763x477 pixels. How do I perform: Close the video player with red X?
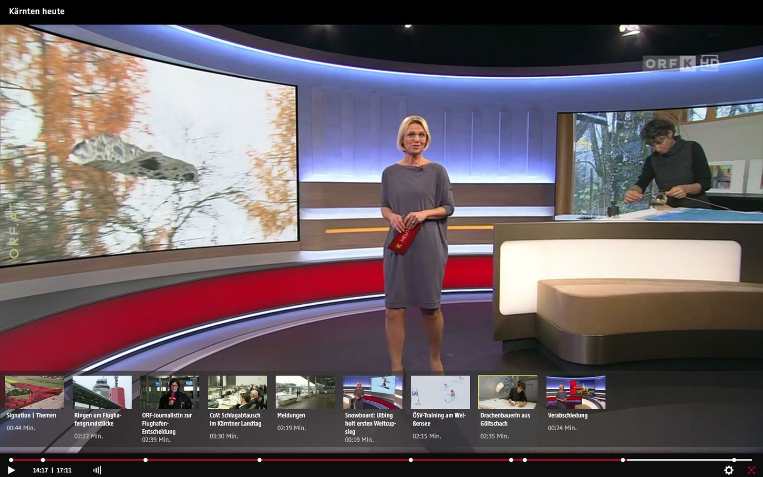click(x=751, y=470)
